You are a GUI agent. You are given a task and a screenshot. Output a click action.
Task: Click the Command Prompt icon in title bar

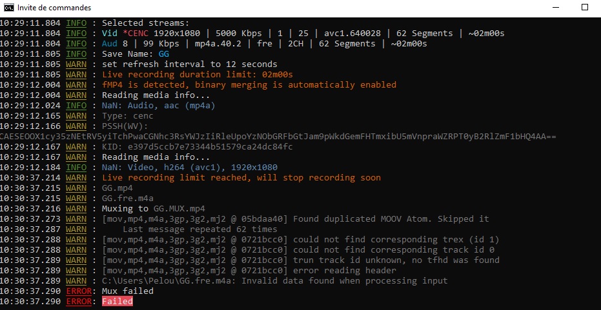coord(9,8)
